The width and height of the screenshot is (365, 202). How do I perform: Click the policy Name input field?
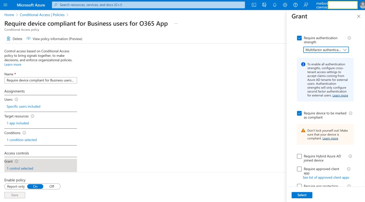[x=41, y=80]
